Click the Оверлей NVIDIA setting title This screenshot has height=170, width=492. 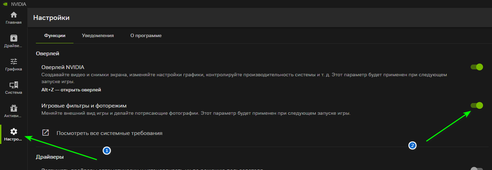click(63, 67)
